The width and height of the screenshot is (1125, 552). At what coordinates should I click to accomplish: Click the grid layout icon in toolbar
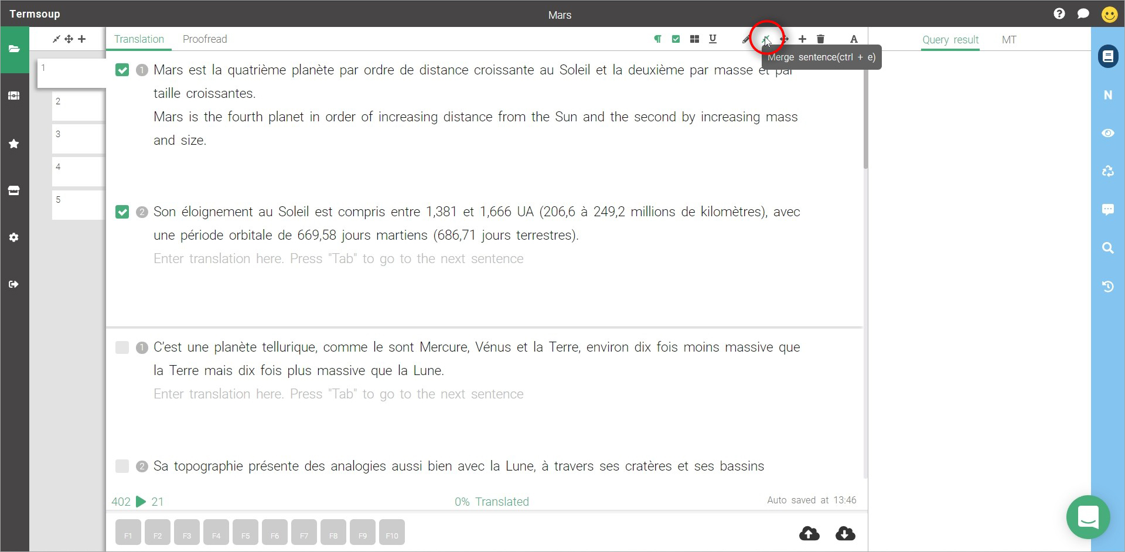tap(695, 39)
